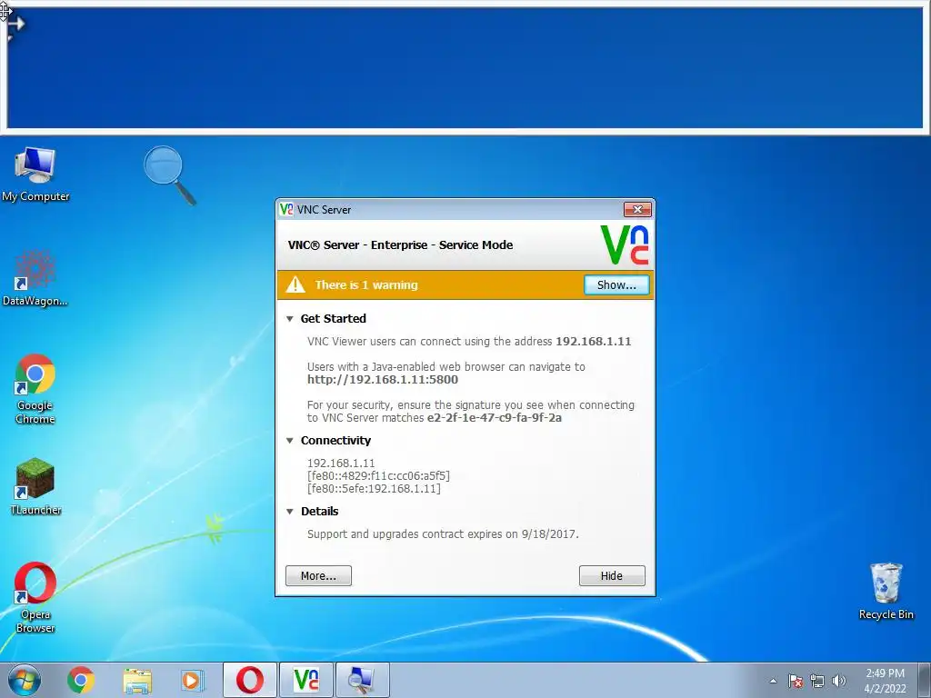
Task: Open My Computer desktop icon
Action: (x=35, y=174)
